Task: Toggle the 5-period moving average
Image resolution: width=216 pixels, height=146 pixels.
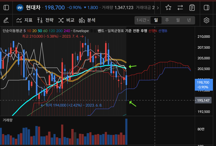Action: (x=25, y=31)
